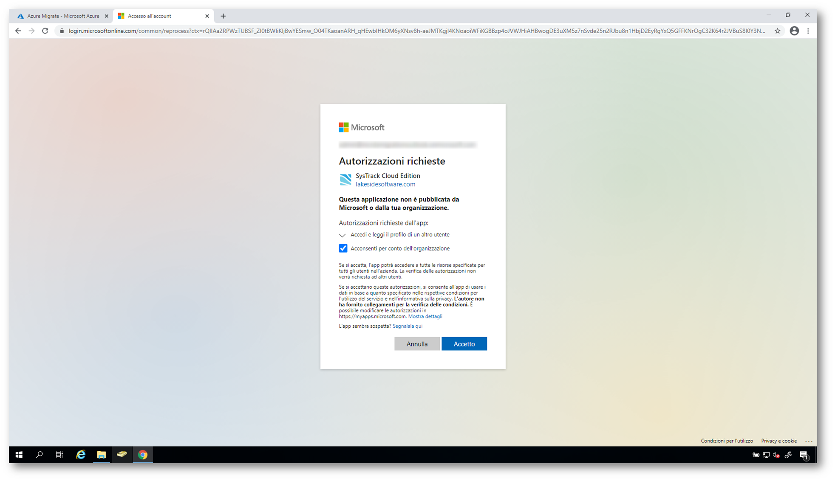Click the Chrome icon on the taskbar
Viewport: 835px width, 481px height.
pos(143,455)
